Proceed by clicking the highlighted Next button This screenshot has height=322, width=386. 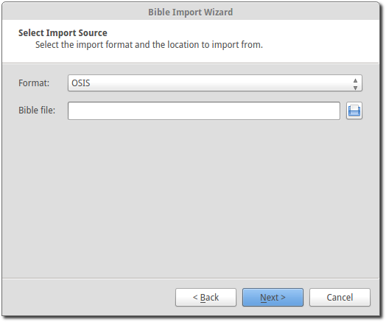pyautogui.click(x=273, y=298)
